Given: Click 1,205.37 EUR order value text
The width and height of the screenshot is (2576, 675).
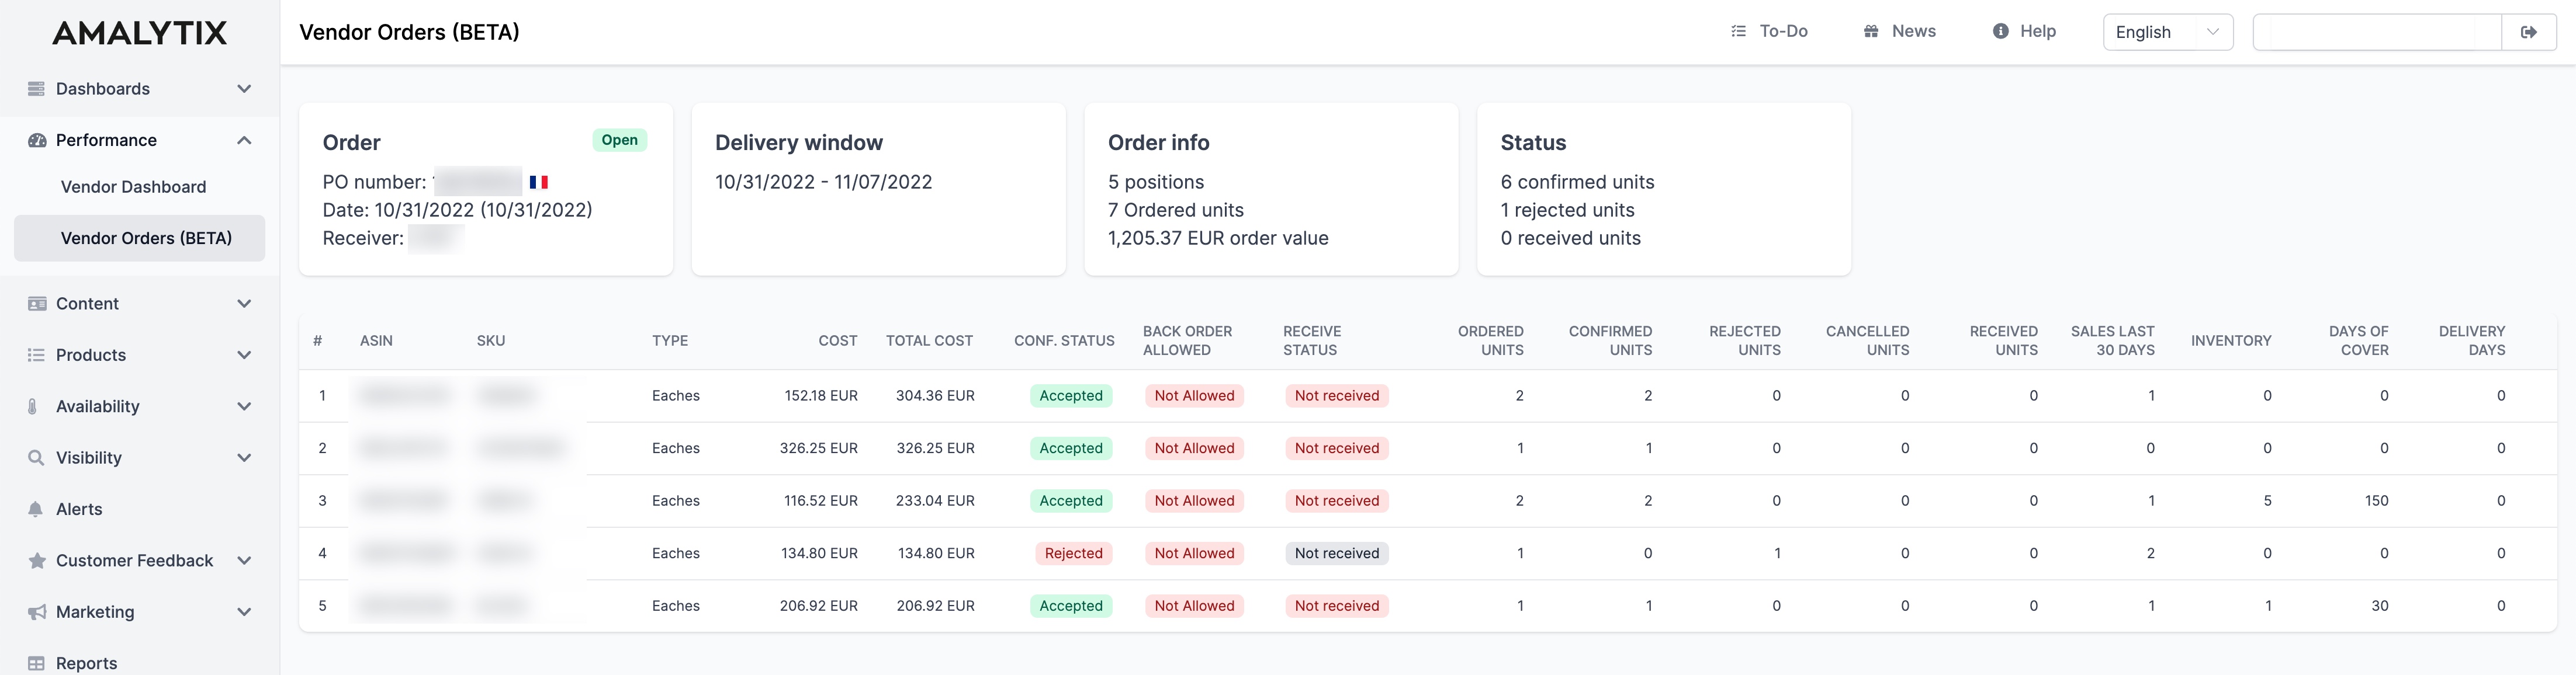Looking at the screenshot, I should (1218, 238).
